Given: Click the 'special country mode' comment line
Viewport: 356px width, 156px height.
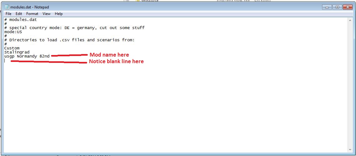Looking at the screenshot, I should tap(75, 28).
